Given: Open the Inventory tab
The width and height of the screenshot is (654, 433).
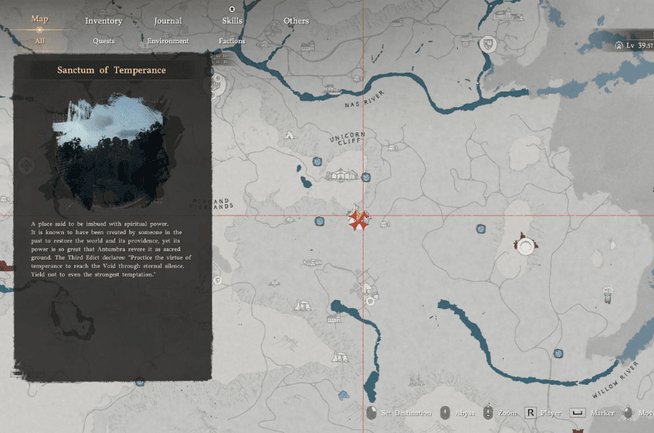Looking at the screenshot, I should pos(104,20).
